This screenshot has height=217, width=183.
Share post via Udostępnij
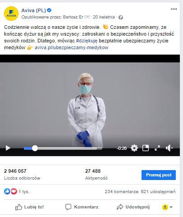(x=133, y=207)
